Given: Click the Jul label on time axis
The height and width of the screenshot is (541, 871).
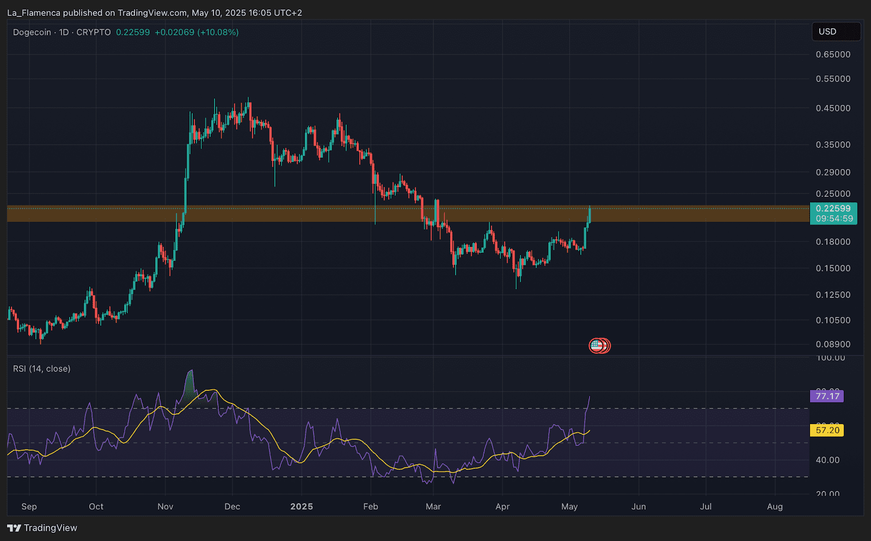Looking at the screenshot, I should pyautogui.click(x=706, y=507).
